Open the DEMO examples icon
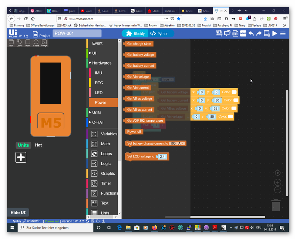The height and width of the screenshot is (239, 296). (243, 34)
